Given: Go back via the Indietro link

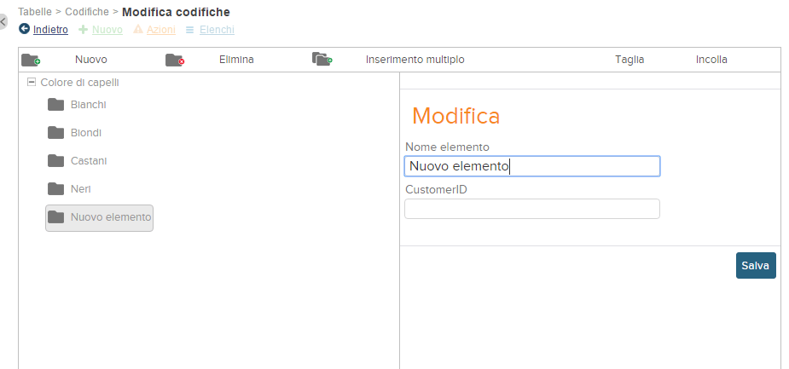Looking at the screenshot, I should (50, 30).
